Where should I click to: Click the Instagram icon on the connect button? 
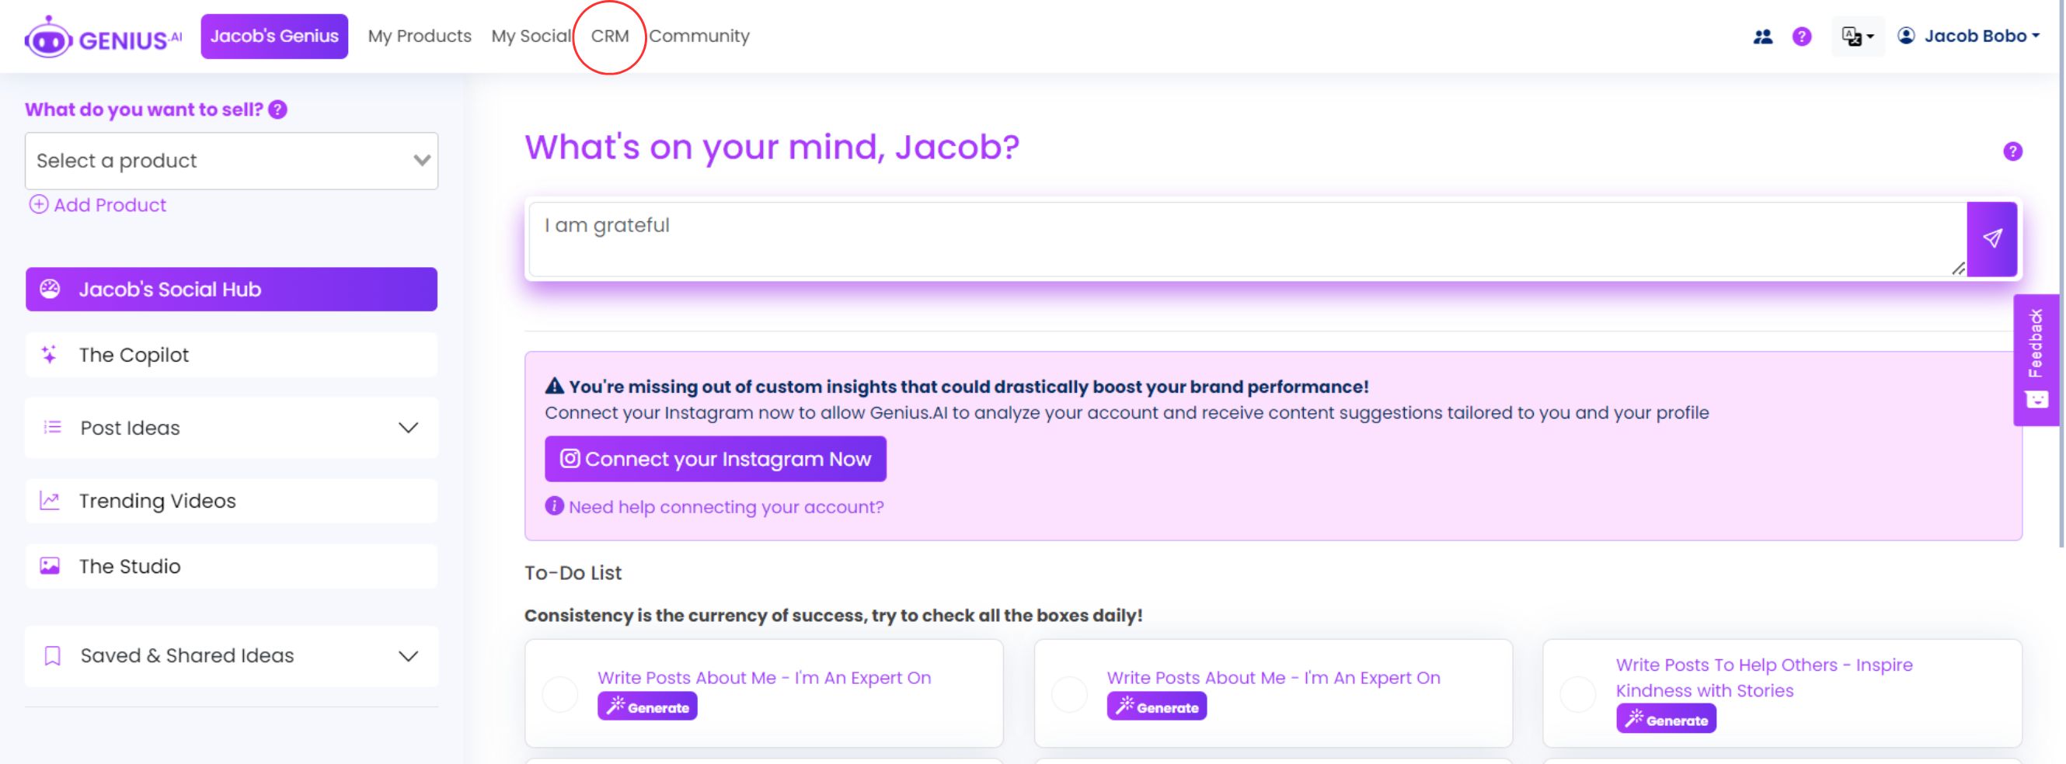(570, 460)
